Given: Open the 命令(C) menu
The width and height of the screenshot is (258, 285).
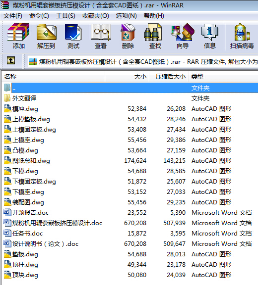Looking at the screenshot, I should tap(39, 16).
